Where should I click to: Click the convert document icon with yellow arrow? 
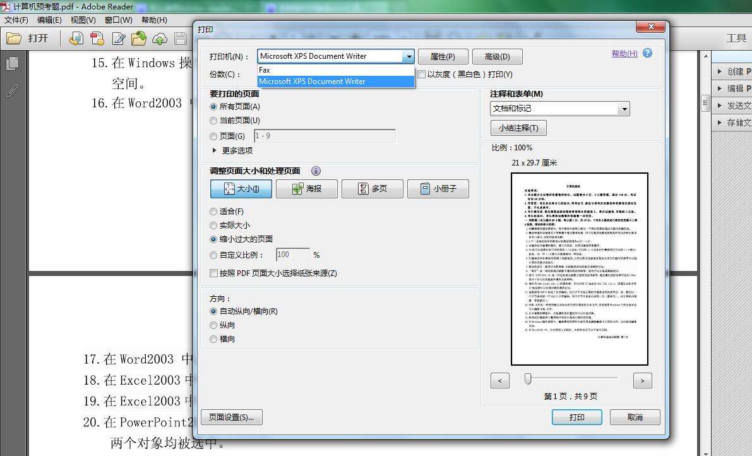click(x=76, y=39)
